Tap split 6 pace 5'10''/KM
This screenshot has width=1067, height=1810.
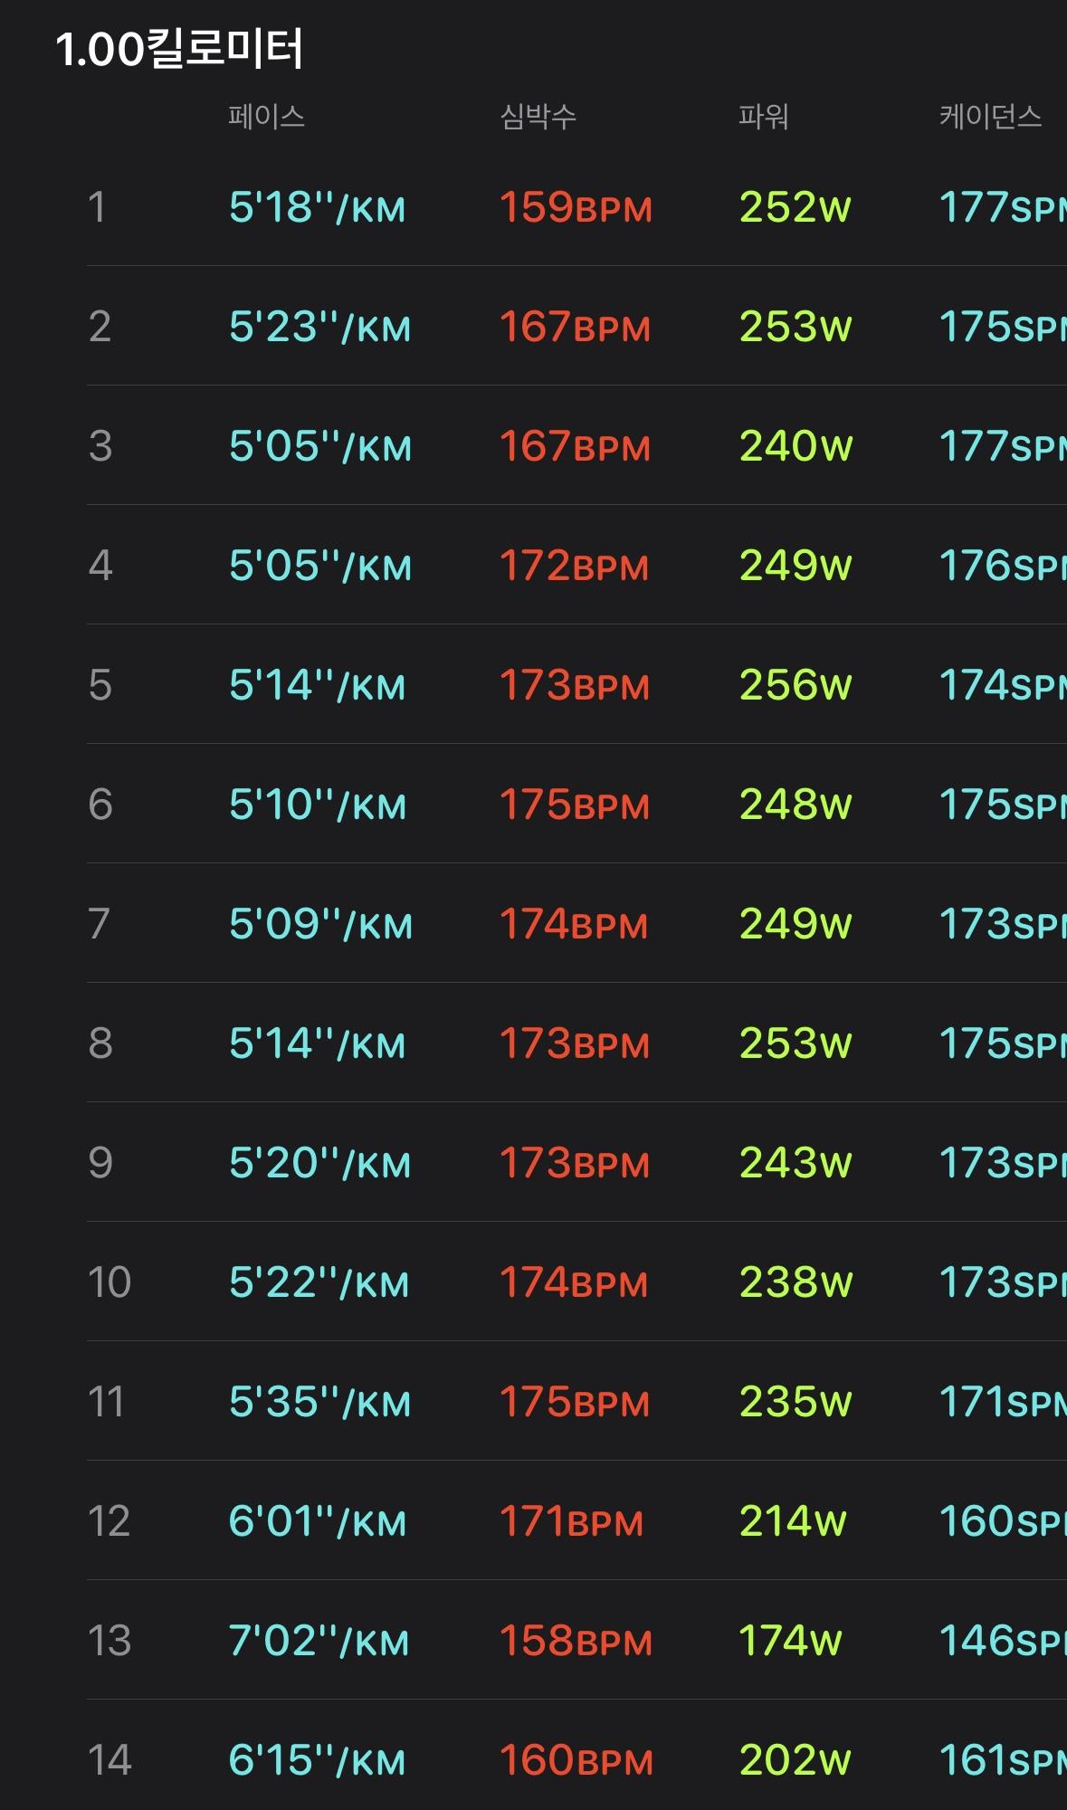tap(317, 805)
